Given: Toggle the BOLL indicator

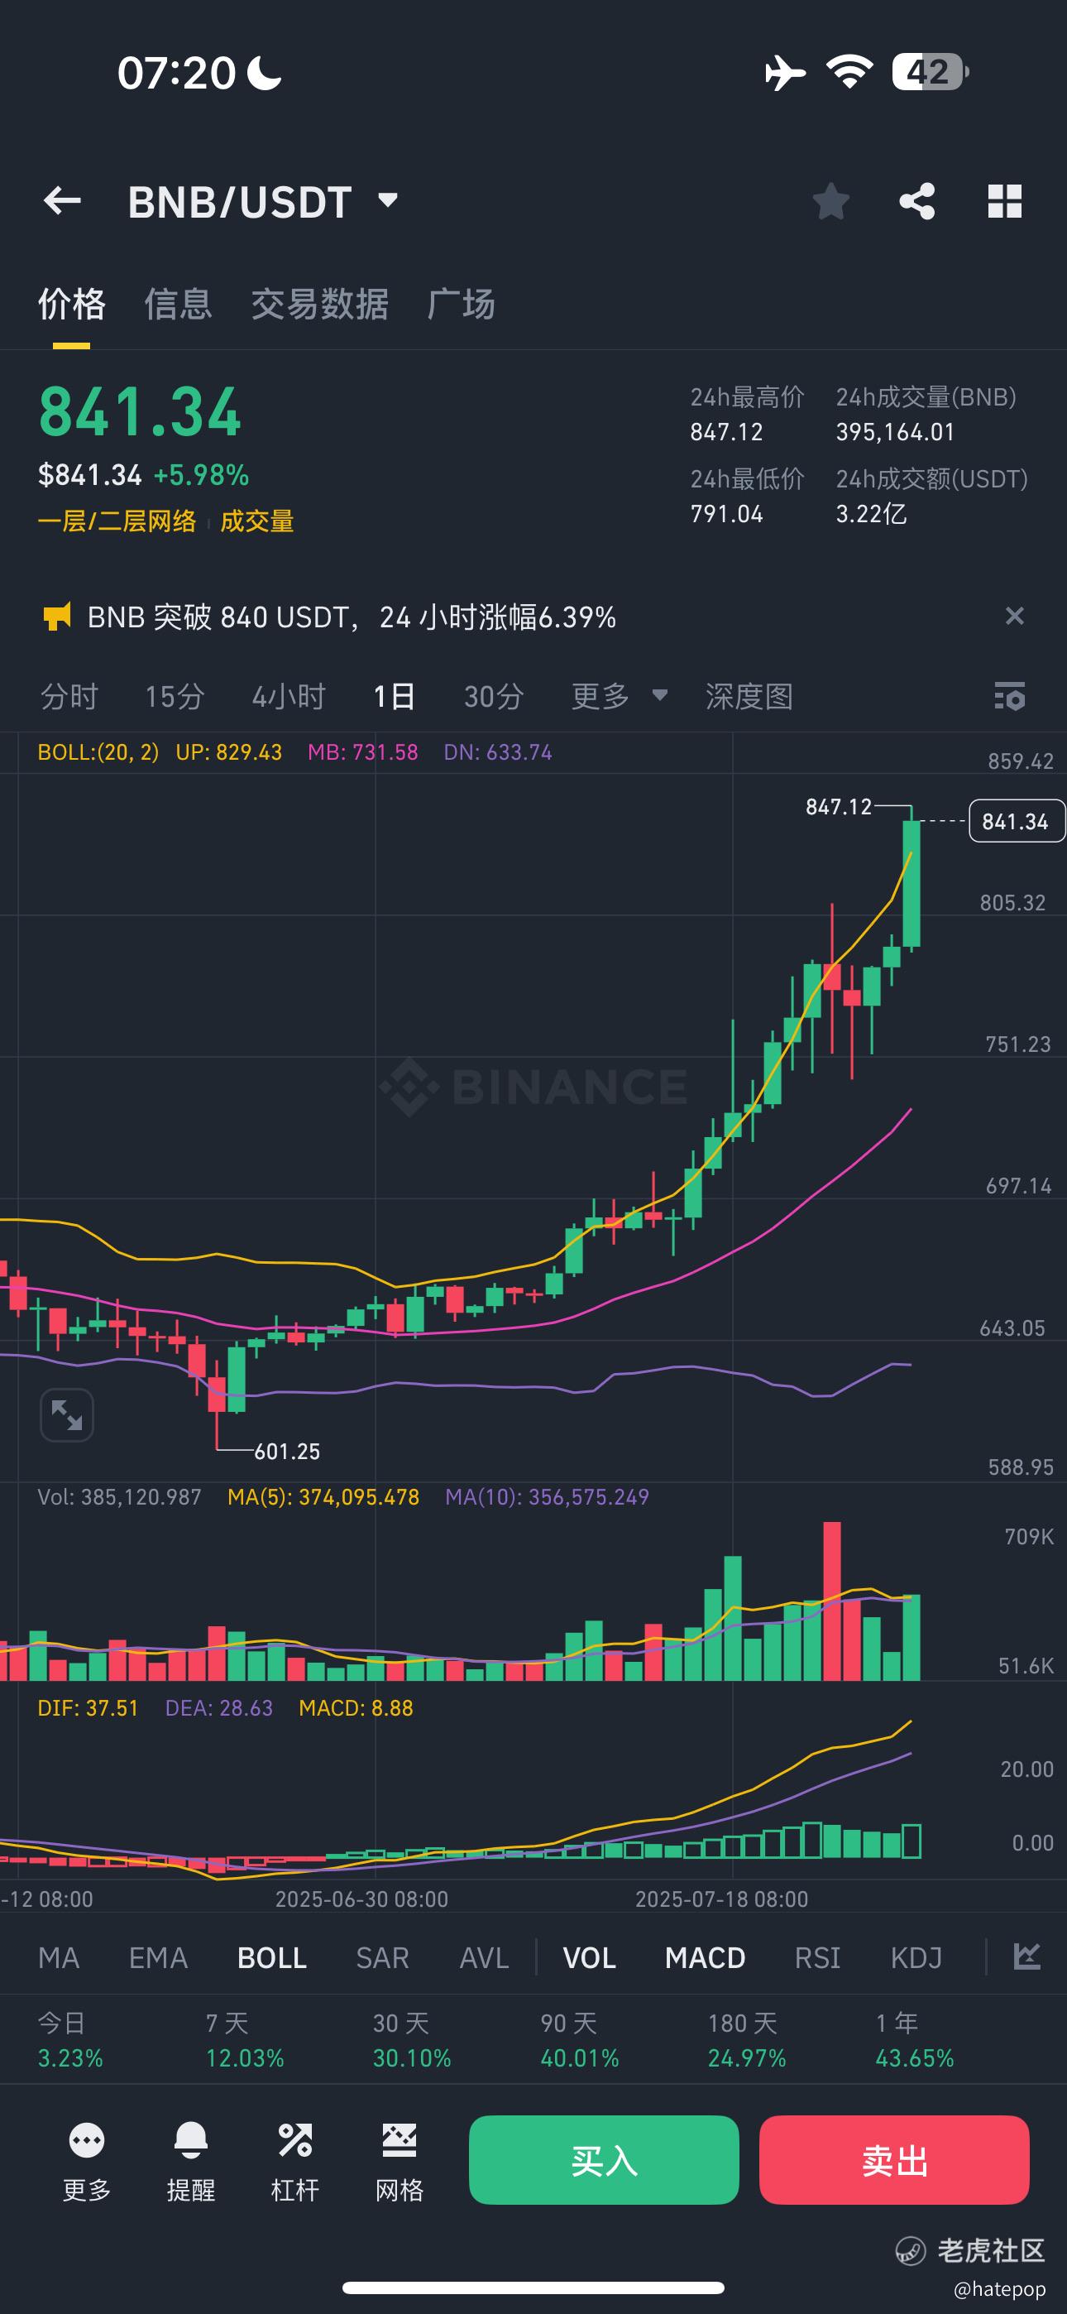Looking at the screenshot, I should click(272, 1957).
